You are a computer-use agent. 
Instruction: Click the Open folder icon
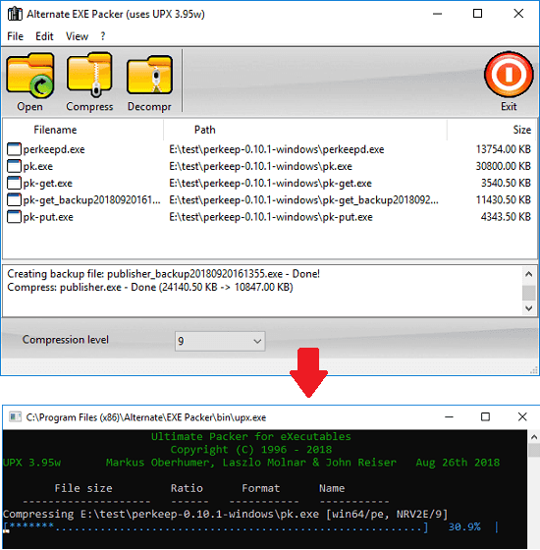coord(30,76)
